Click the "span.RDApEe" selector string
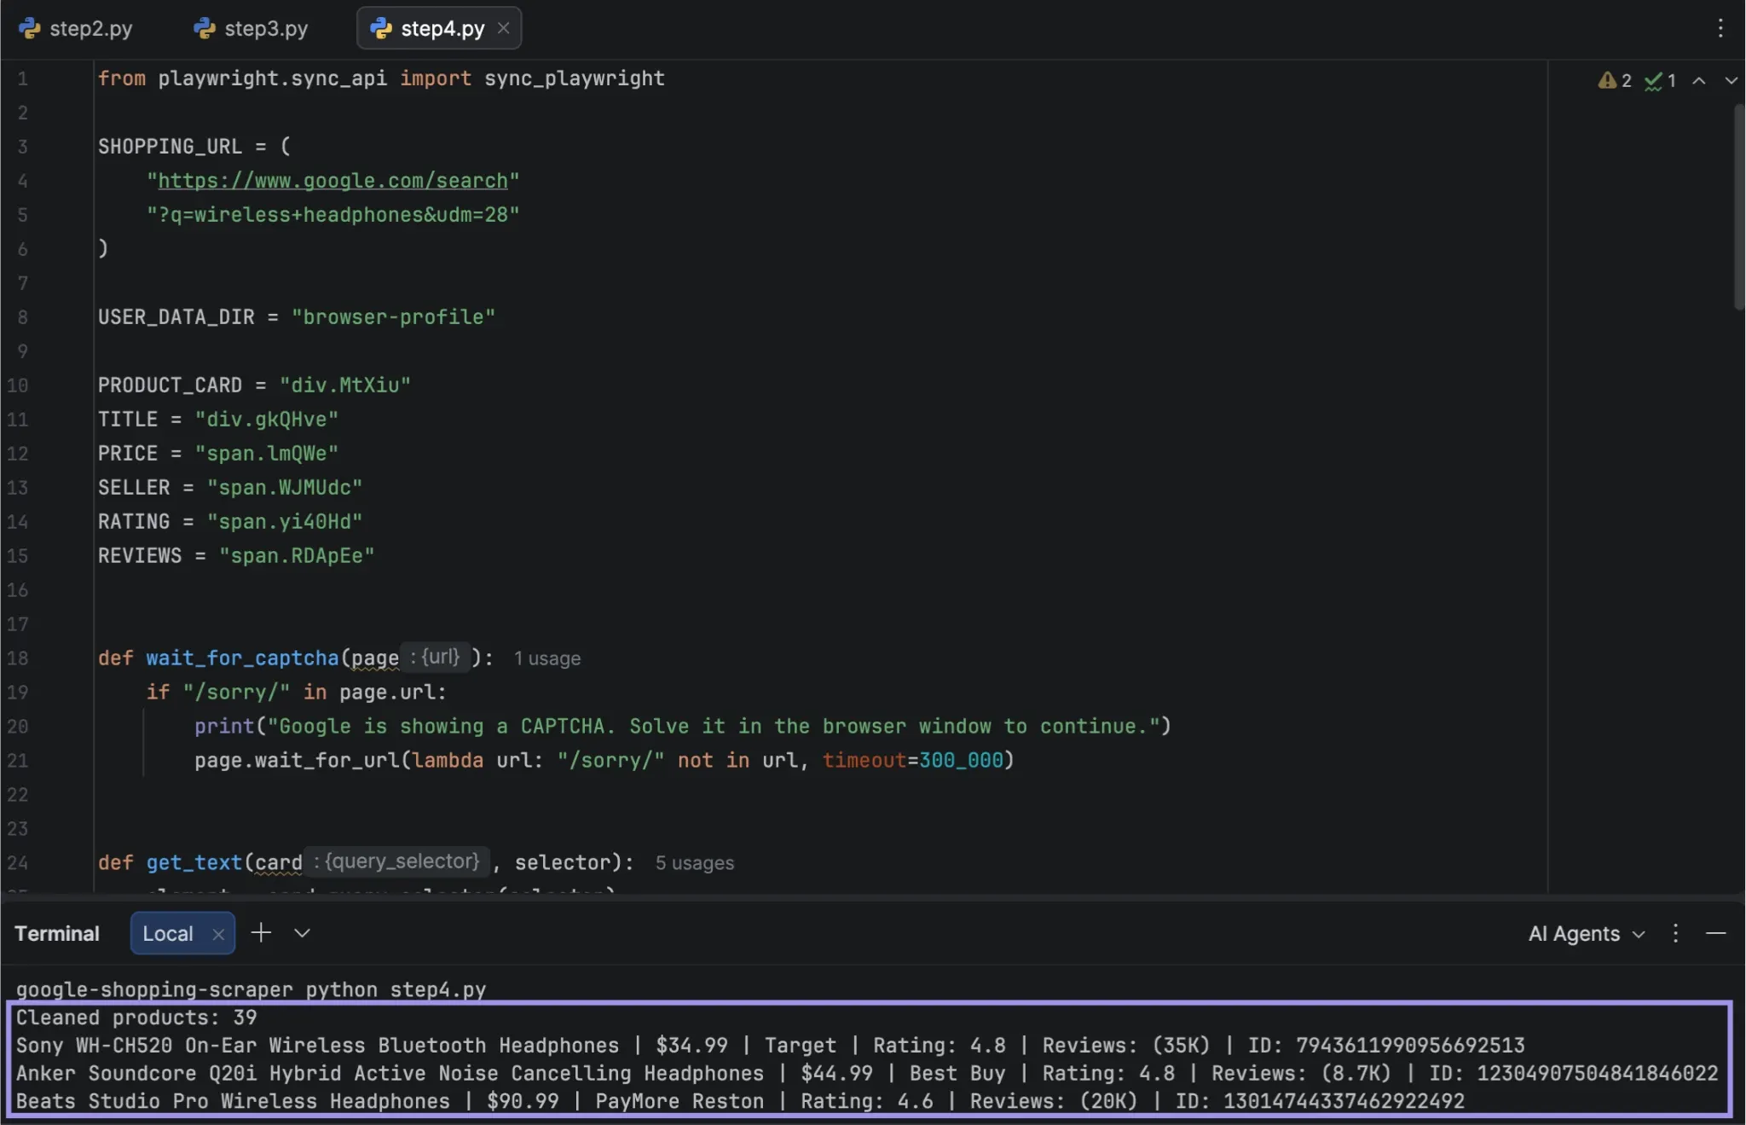The image size is (1746, 1125). click(297, 556)
